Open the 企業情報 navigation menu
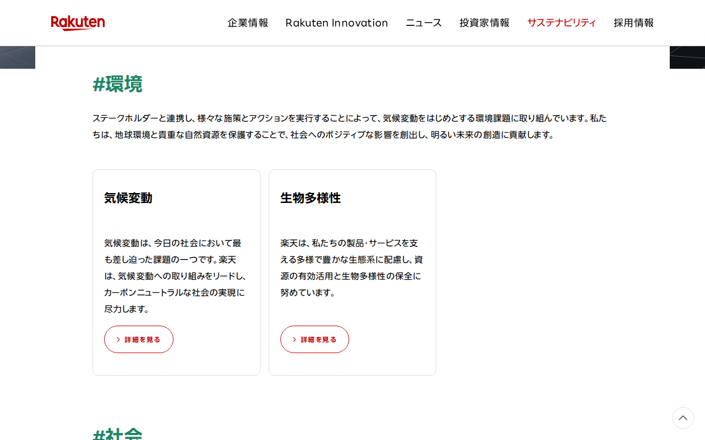Image resolution: width=705 pixels, height=440 pixels. (248, 23)
